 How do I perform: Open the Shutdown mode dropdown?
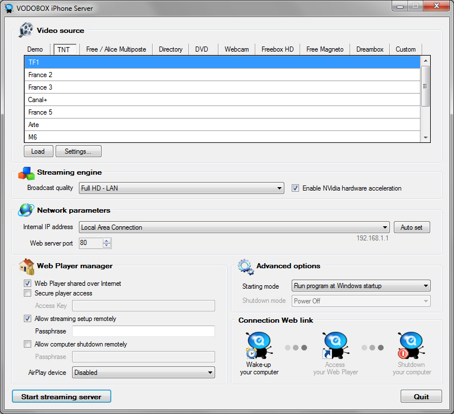click(361, 301)
